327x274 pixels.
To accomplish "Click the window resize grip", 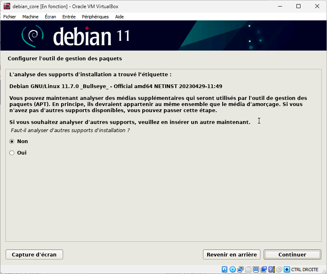I will click(324, 271).
